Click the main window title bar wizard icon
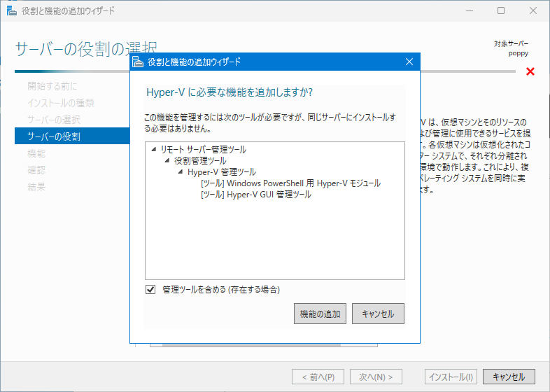The width and height of the screenshot is (550, 392). pyautogui.click(x=12, y=11)
